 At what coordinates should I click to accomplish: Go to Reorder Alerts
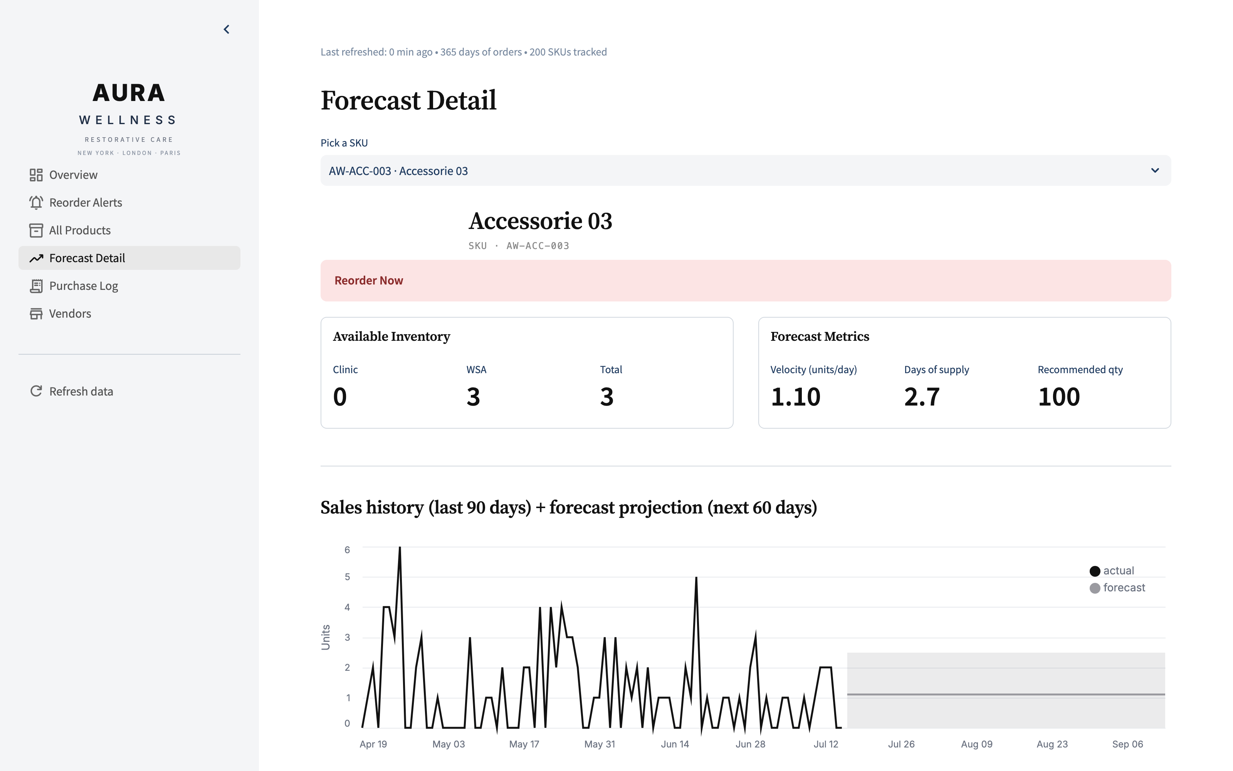pyautogui.click(x=129, y=202)
